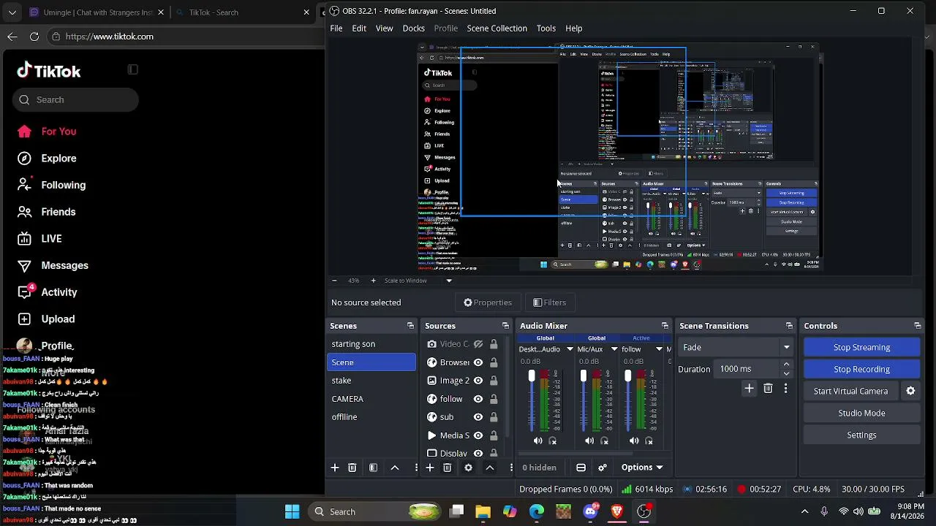Click Stop Streaming button
The width and height of the screenshot is (936, 526).
pyautogui.click(x=861, y=348)
